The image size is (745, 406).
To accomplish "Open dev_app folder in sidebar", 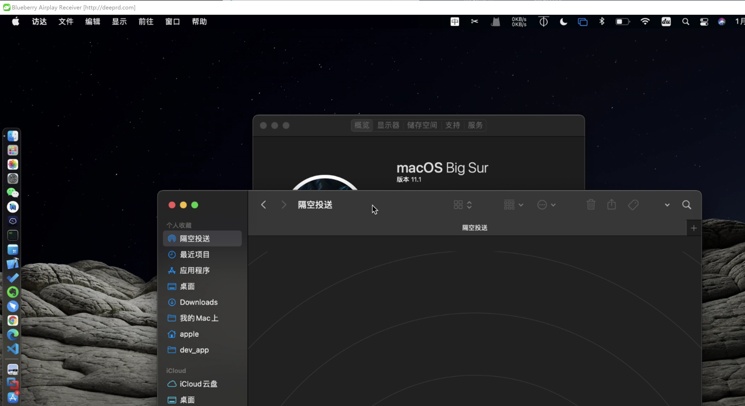I will [202, 350].
